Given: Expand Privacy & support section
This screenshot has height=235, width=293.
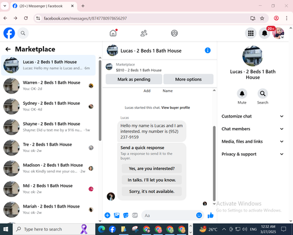Looking at the screenshot, I should click(x=253, y=154).
